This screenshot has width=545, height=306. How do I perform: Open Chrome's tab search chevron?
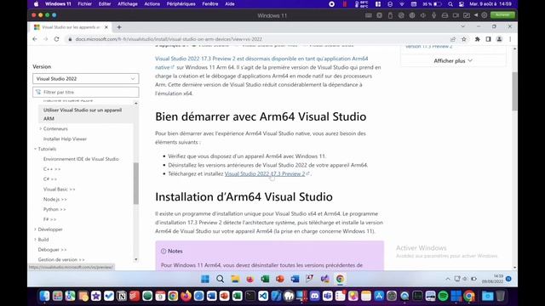[x=462, y=26]
